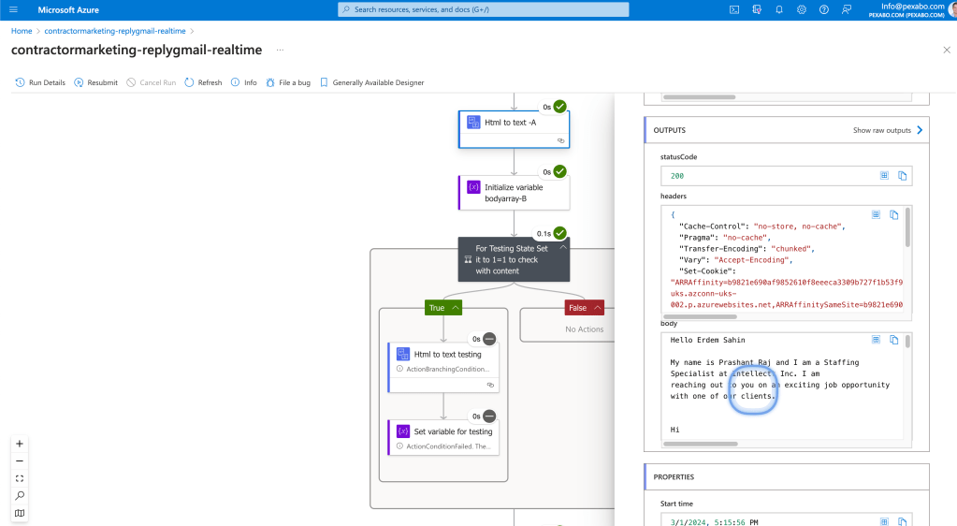The image size is (957, 526).
Task: Click the variable icon on Initialize variable bodyarray-B
Action: 473,187
